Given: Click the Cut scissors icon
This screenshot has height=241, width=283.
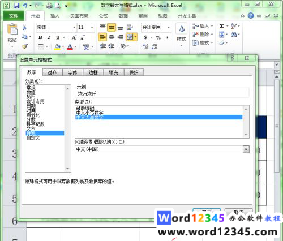Looking at the screenshot, I should point(24,28).
